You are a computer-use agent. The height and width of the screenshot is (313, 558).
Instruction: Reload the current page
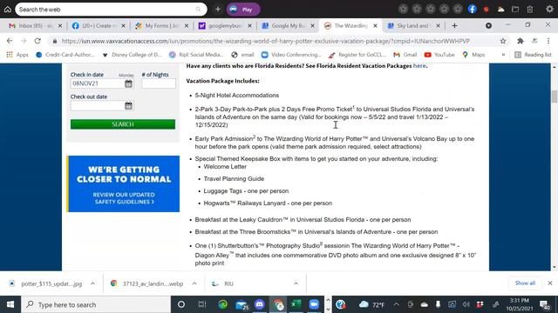(x=37, y=41)
